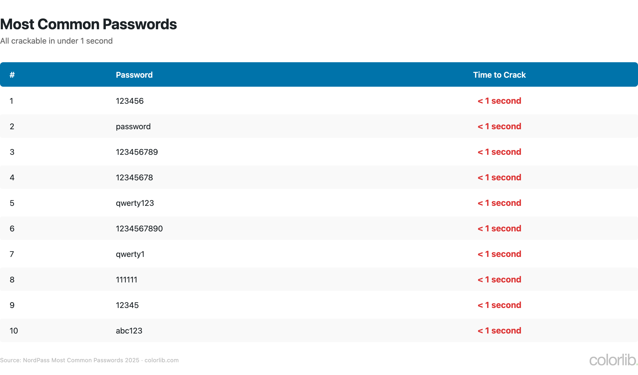Select the password cell 'abc123'
The height and width of the screenshot is (375, 638).
click(x=129, y=331)
